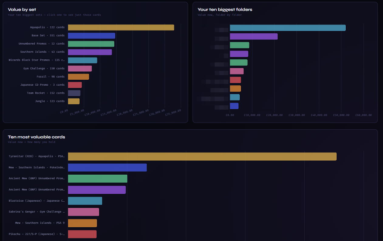Click the 'Wizards Black Star Promos · 135' label
The image size is (383, 241).
[37, 60]
